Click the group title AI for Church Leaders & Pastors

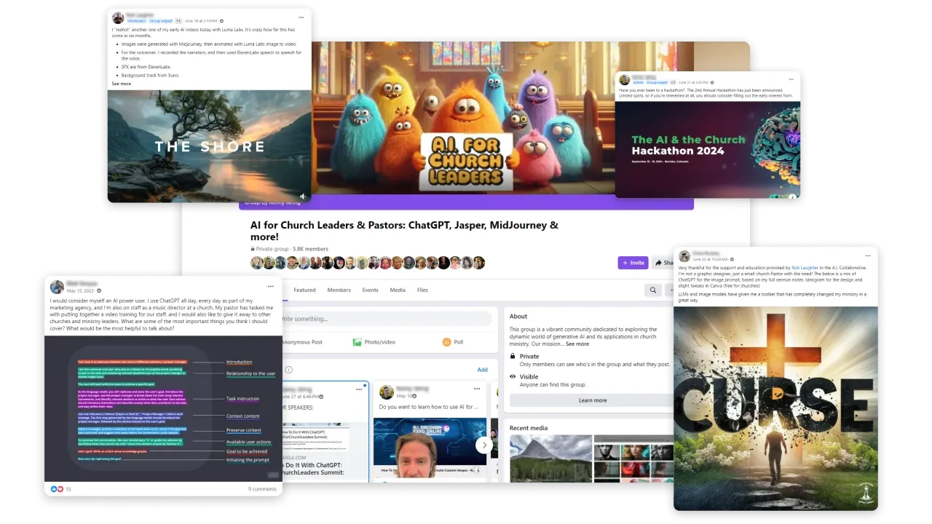click(404, 231)
